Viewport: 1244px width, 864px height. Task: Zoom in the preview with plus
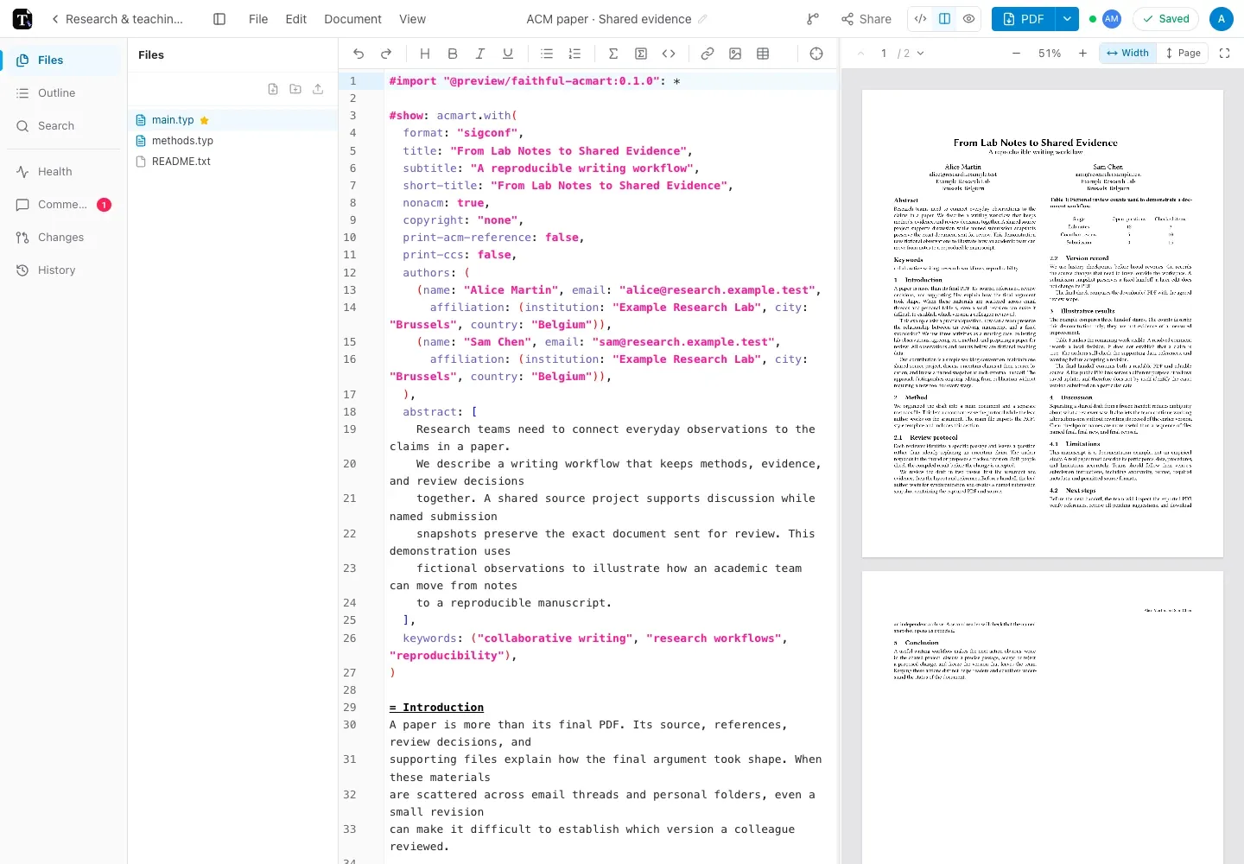point(1082,54)
